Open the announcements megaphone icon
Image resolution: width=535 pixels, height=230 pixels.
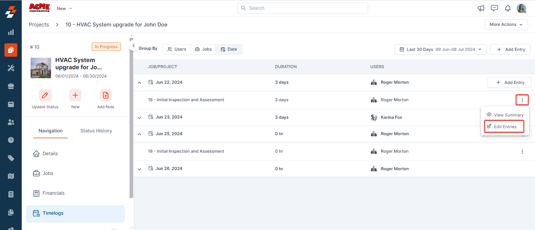481,8
